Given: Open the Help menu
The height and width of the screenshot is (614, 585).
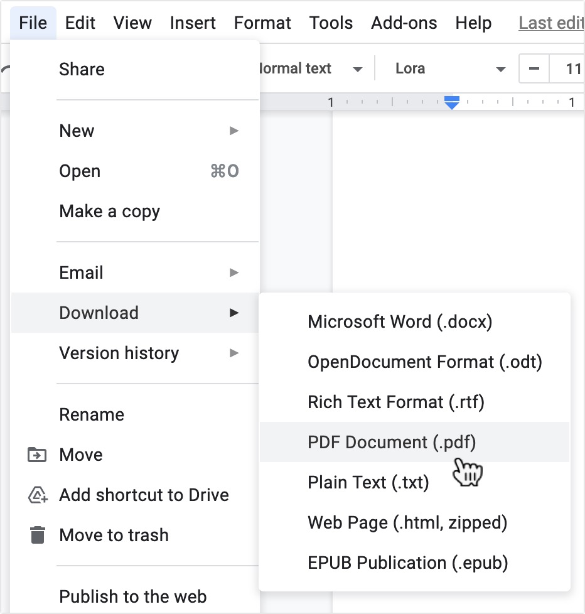Looking at the screenshot, I should (473, 23).
